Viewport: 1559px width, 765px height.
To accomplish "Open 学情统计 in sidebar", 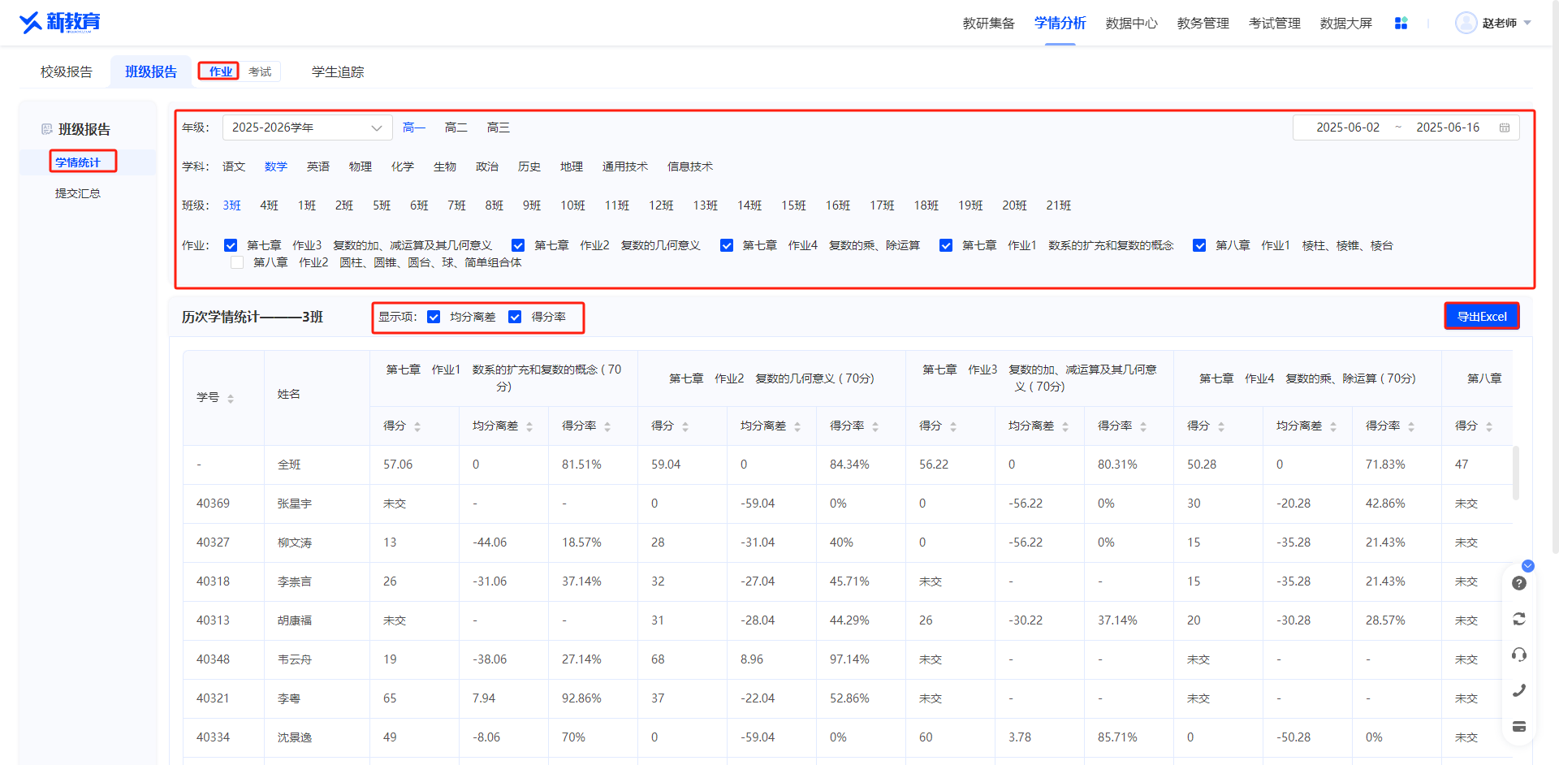I will [78, 162].
